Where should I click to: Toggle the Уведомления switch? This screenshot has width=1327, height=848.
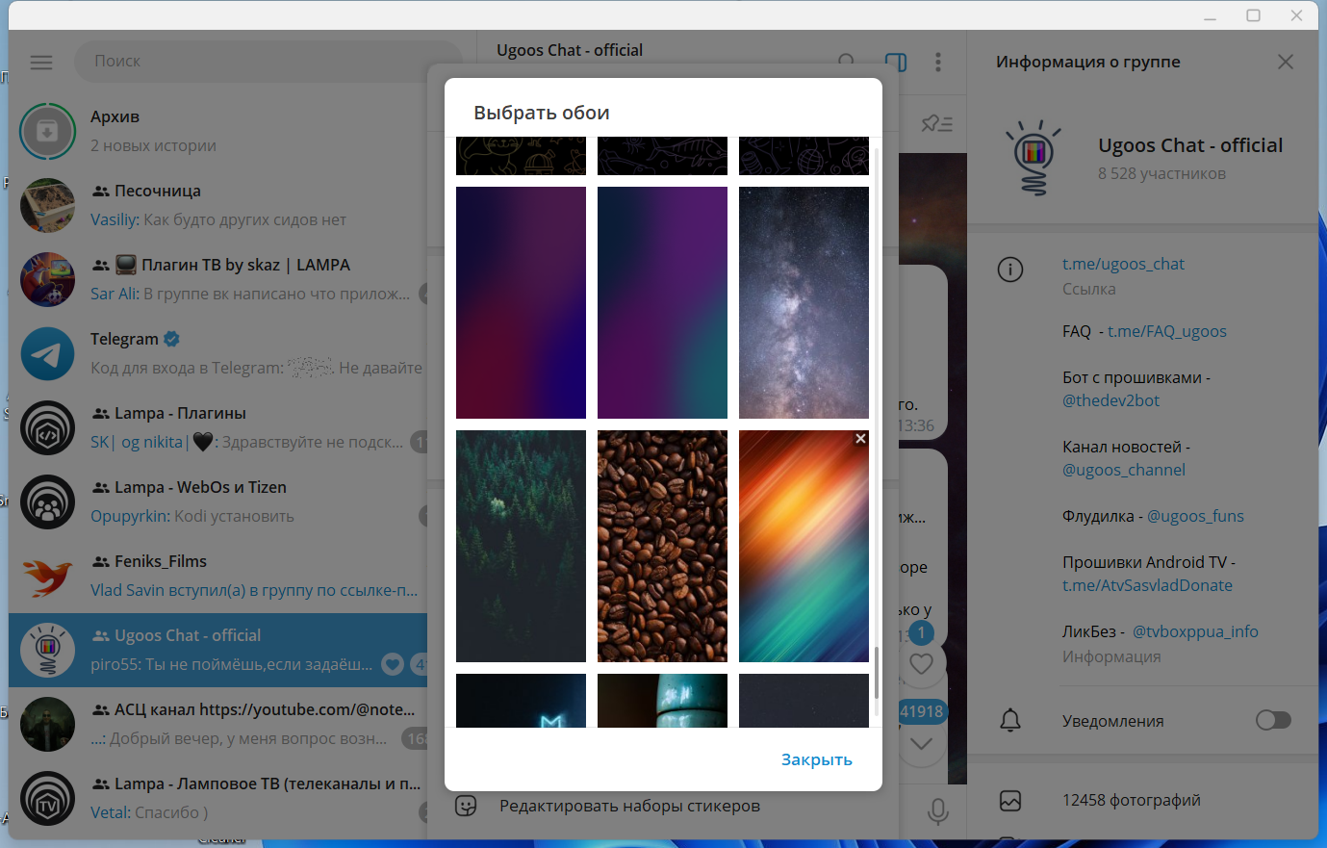pos(1273,720)
